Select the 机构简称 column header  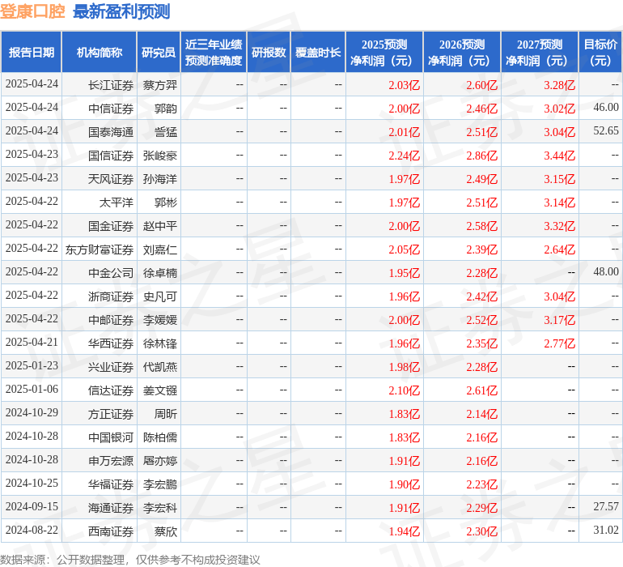tap(100, 52)
